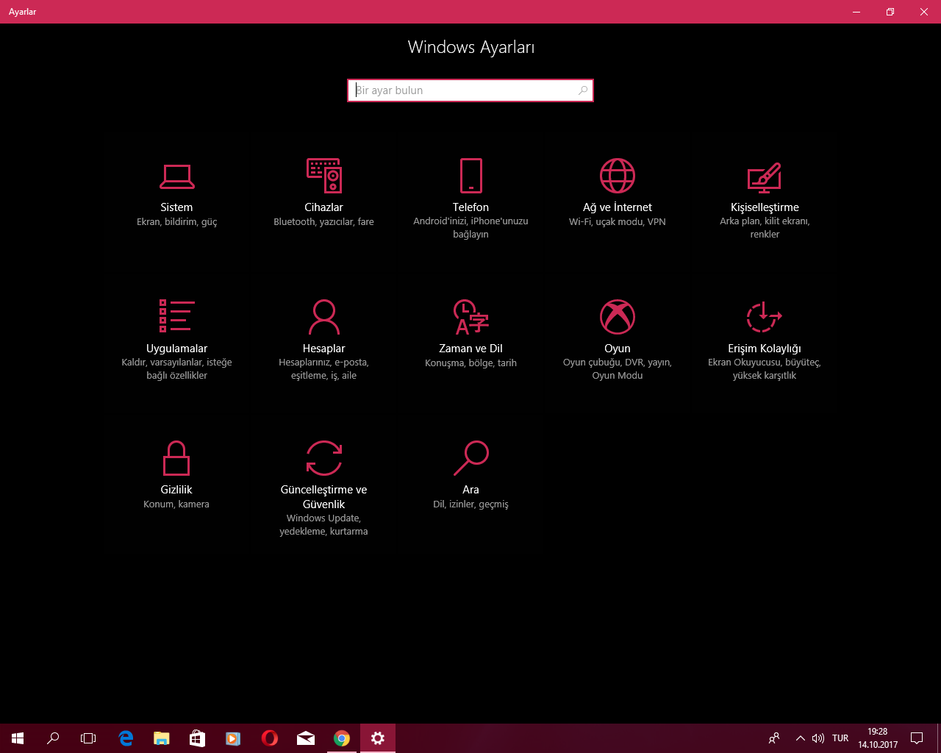Open Uygulamalar list icon
The image size is (941, 753).
[176, 316]
